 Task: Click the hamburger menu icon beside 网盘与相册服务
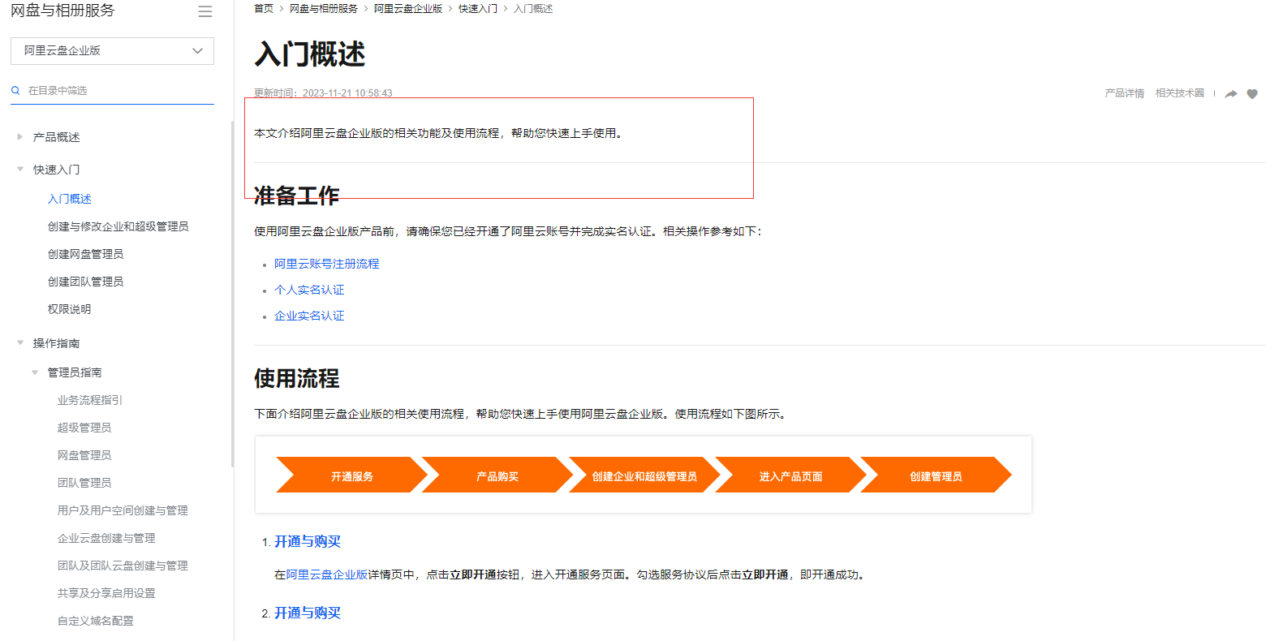205,11
